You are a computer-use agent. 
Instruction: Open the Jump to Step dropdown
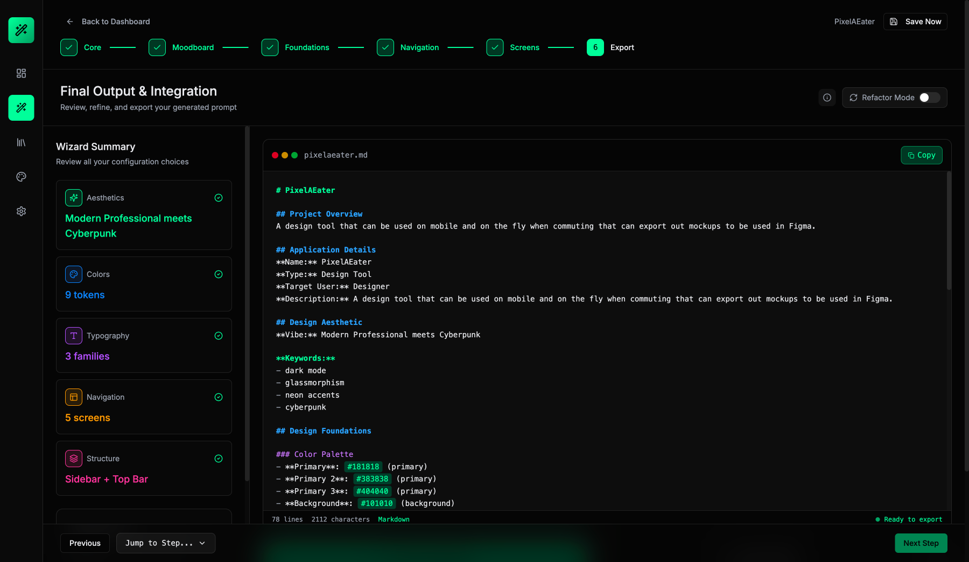pyautogui.click(x=166, y=543)
